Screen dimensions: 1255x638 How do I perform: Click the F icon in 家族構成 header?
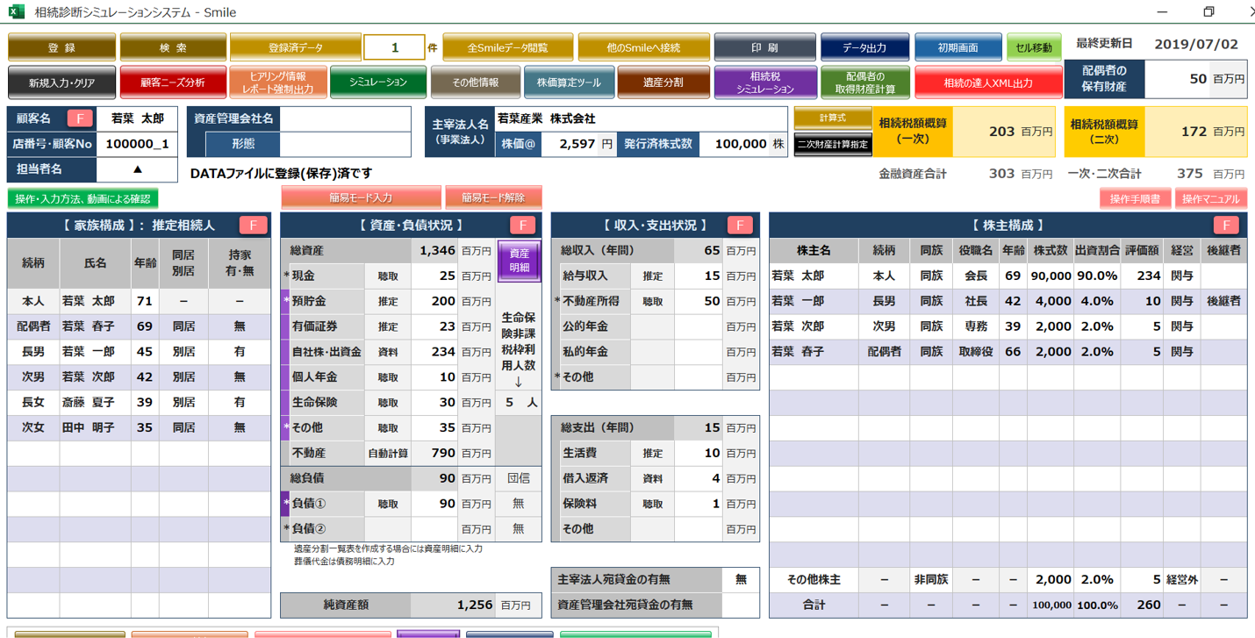click(253, 226)
